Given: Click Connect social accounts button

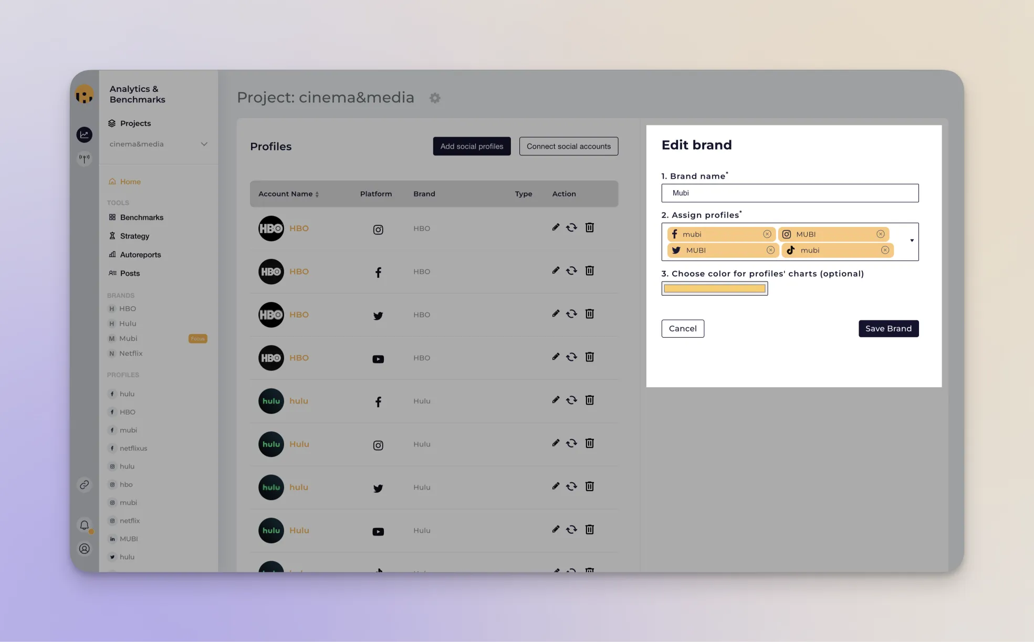Looking at the screenshot, I should (x=569, y=146).
